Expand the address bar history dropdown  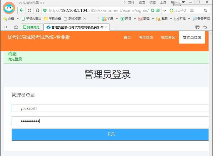[x=165, y=10]
